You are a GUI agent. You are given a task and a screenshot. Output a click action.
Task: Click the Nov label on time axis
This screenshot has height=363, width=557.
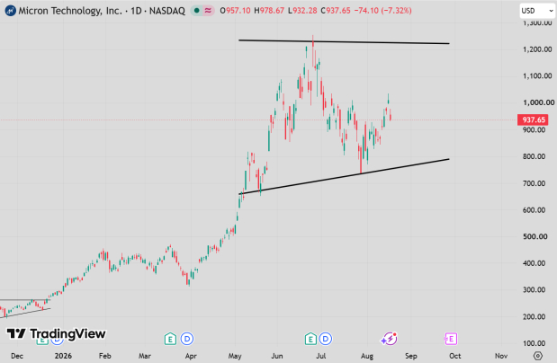tap(501, 356)
